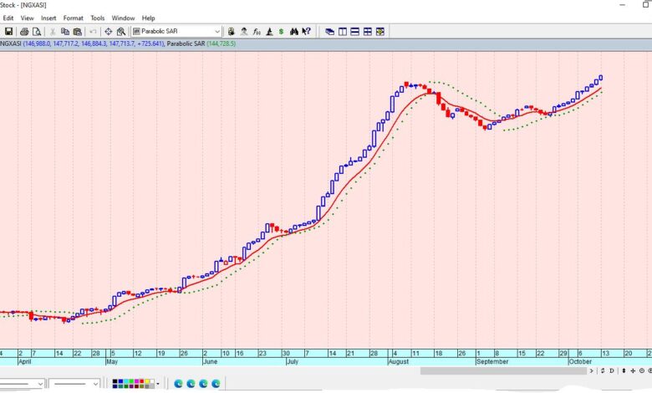Pick the yellow swatch in color palette
Screen dimensions: 652x393
[x=146, y=380]
